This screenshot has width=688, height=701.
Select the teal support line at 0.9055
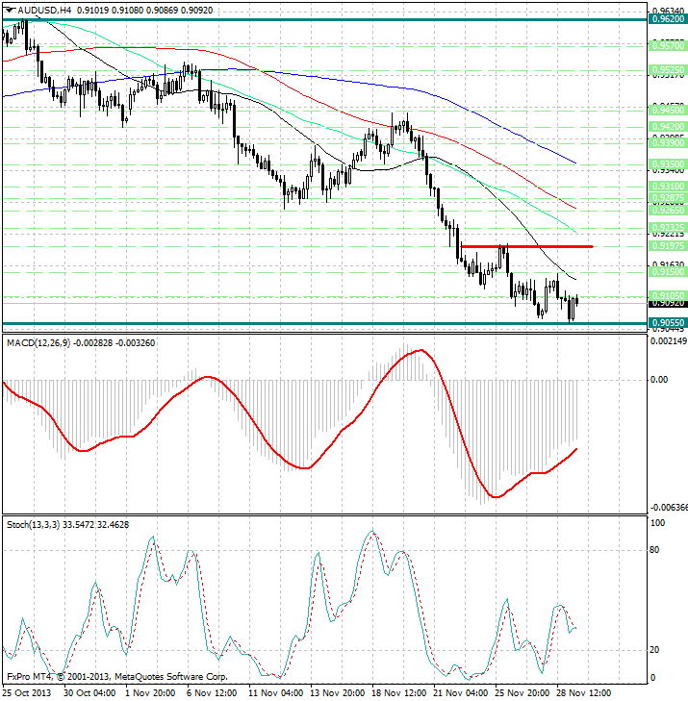coord(289,323)
